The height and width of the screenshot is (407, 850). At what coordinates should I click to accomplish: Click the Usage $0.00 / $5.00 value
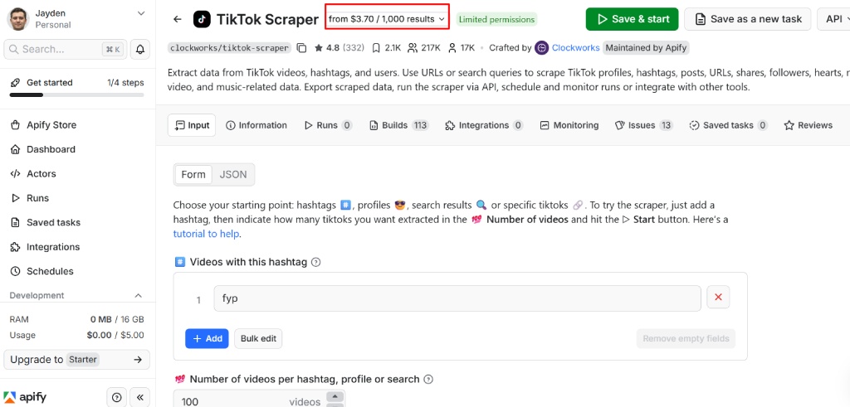tap(115, 335)
